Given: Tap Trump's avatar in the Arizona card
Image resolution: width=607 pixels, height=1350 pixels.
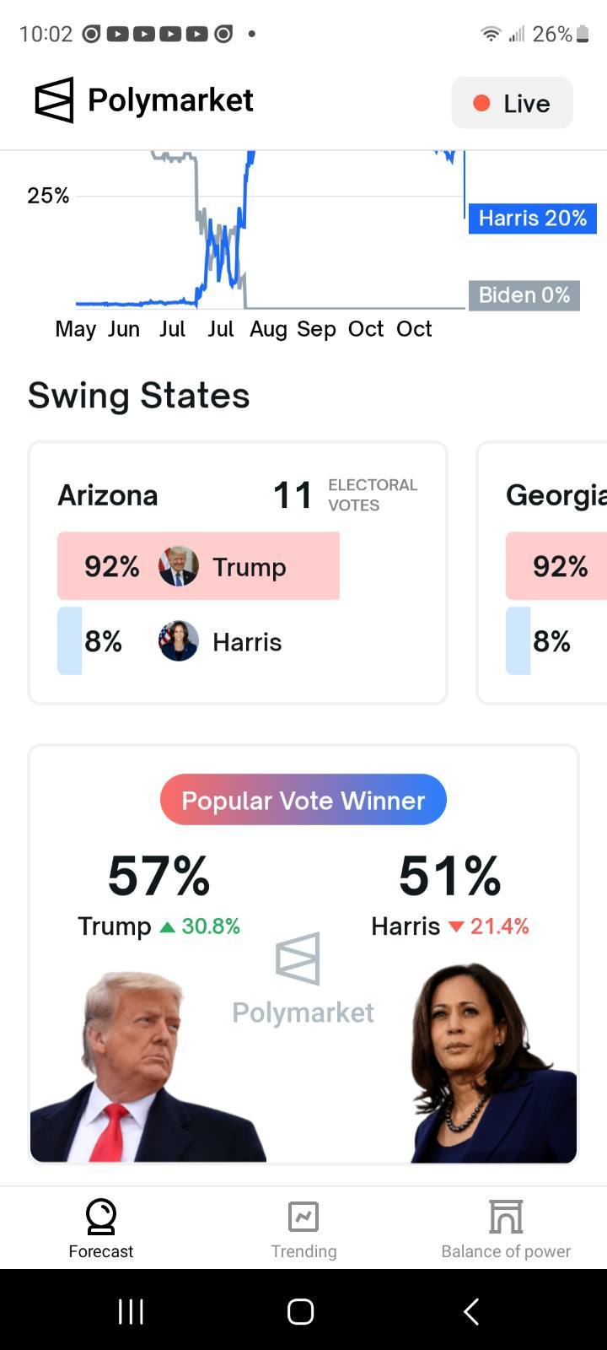Looking at the screenshot, I should click(179, 566).
